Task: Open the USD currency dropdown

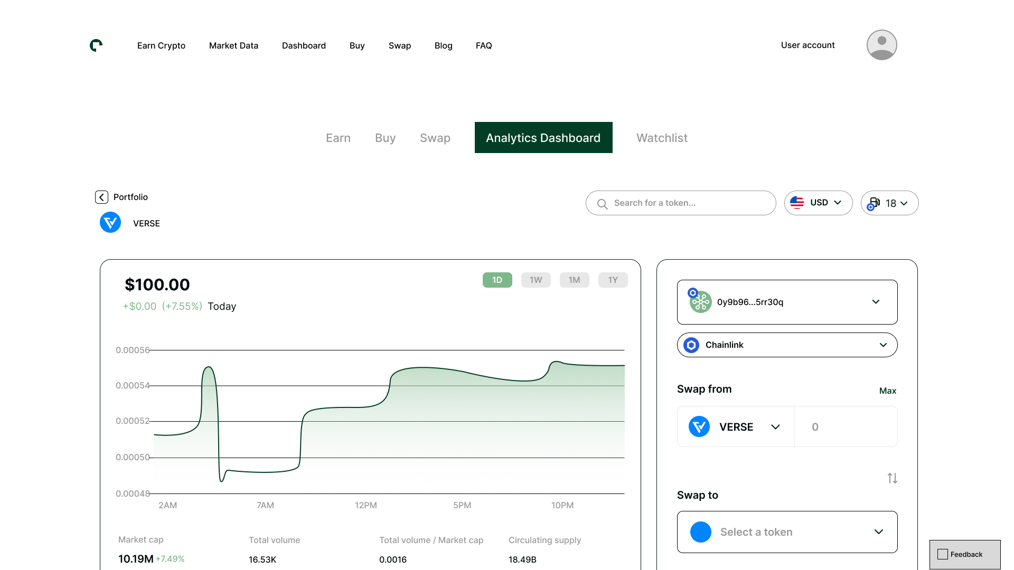Action: click(x=818, y=203)
